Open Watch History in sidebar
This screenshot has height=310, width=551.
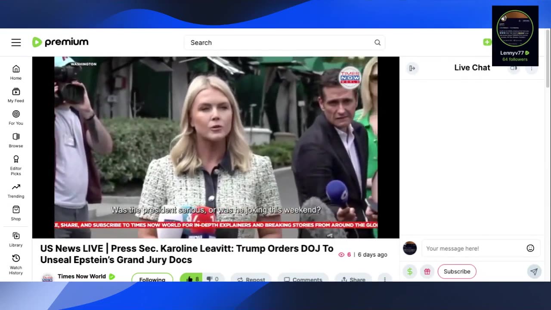[x=16, y=264]
